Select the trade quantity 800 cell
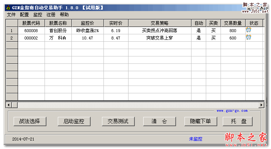271x149 pixels. (x=233, y=31)
